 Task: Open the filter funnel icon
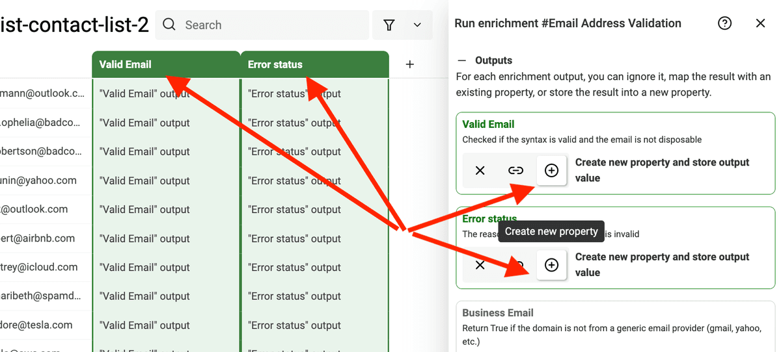(389, 25)
